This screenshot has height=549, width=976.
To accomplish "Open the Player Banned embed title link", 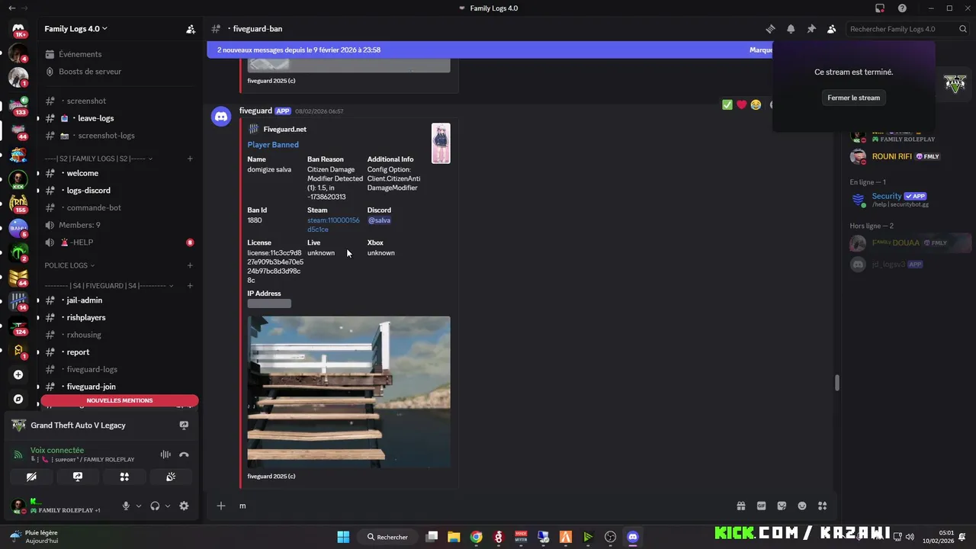I will click(273, 145).
